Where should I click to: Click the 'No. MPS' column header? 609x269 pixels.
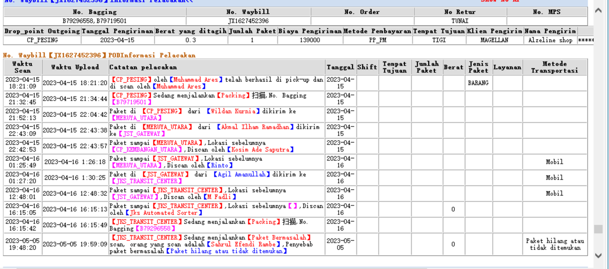(547, 12)
